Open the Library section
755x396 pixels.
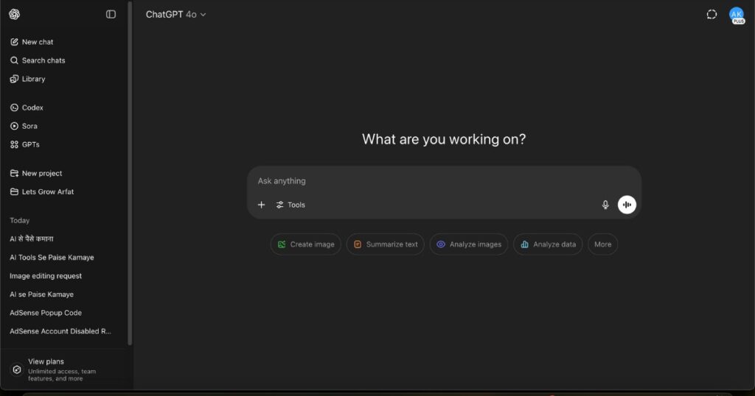(28, 79)
